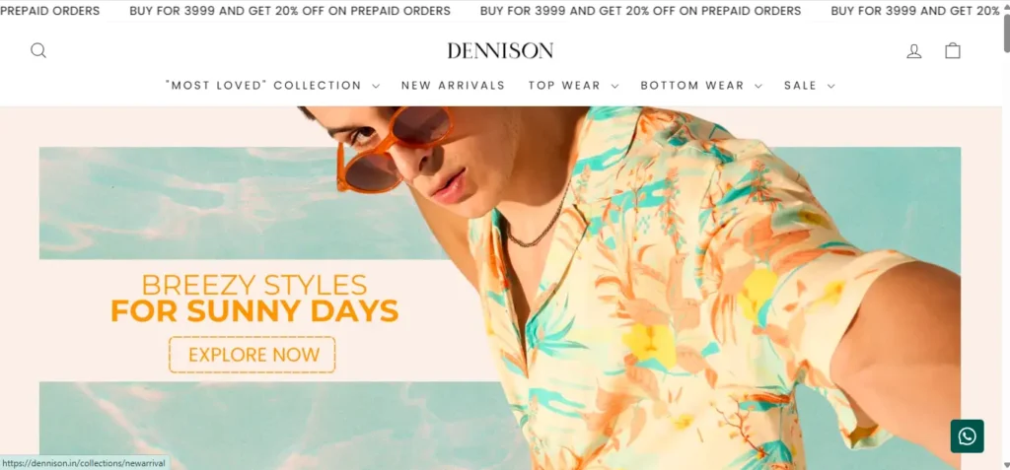Image resolution: width=1010 pixels, height=470 pixels.
Task: Click the scrollbar up arrow
Action: pos(1006,5)
